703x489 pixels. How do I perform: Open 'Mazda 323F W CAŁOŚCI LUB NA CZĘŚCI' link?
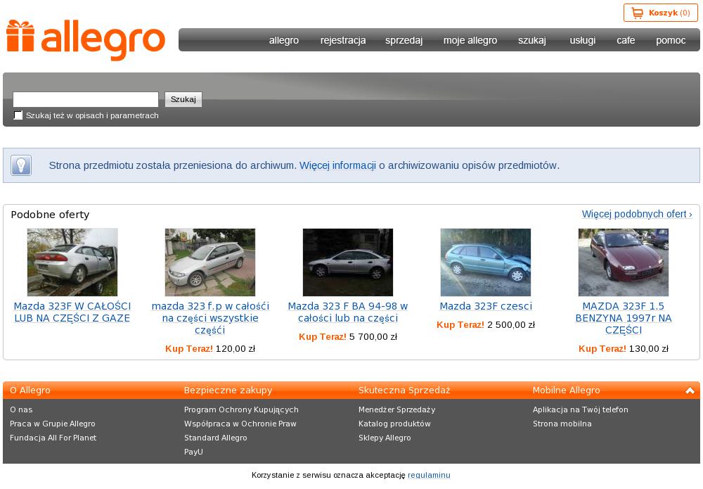pyautogui.click(x=72, y=312)
